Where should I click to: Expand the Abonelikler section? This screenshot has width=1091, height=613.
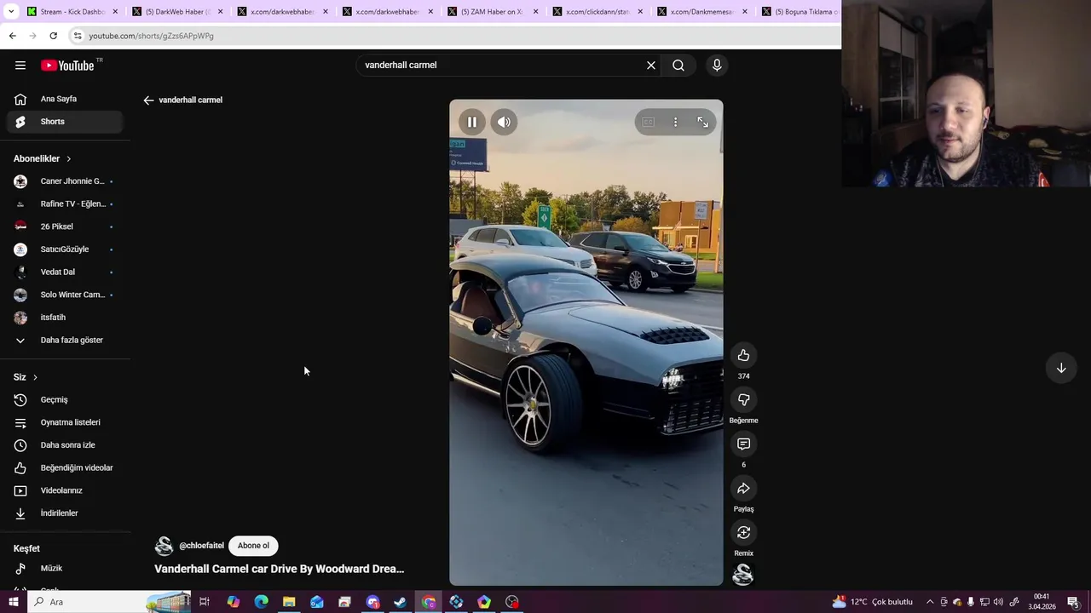[43, 158]
